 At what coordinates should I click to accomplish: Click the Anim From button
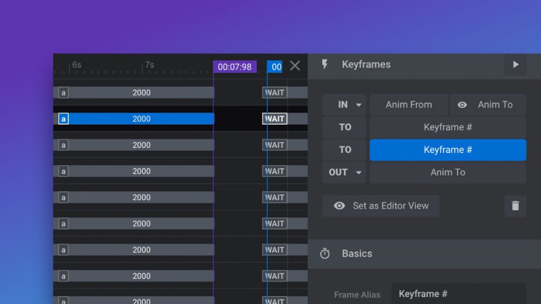point(409,104)
